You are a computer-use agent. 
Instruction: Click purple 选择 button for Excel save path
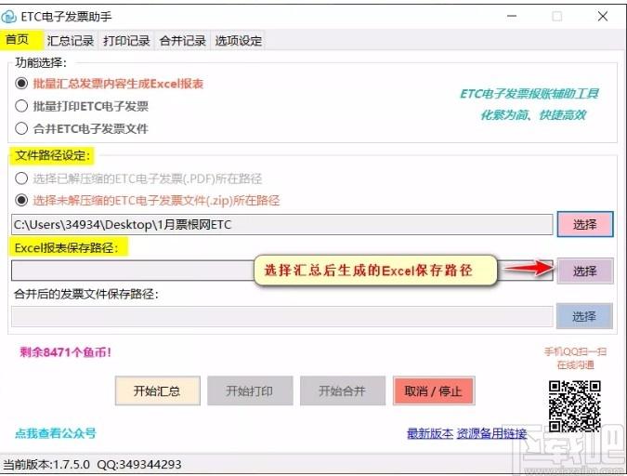coord(585,271)
